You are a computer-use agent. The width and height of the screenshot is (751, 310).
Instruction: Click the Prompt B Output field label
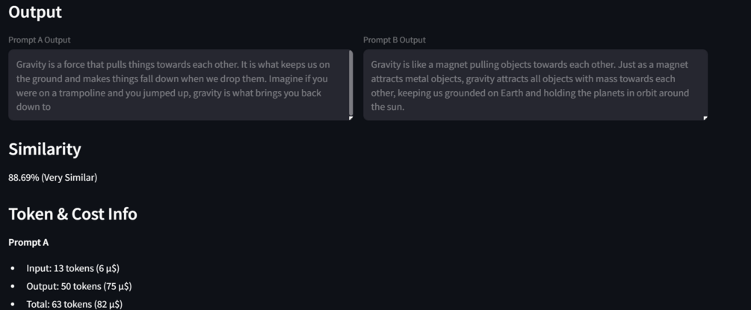point(394,40)
